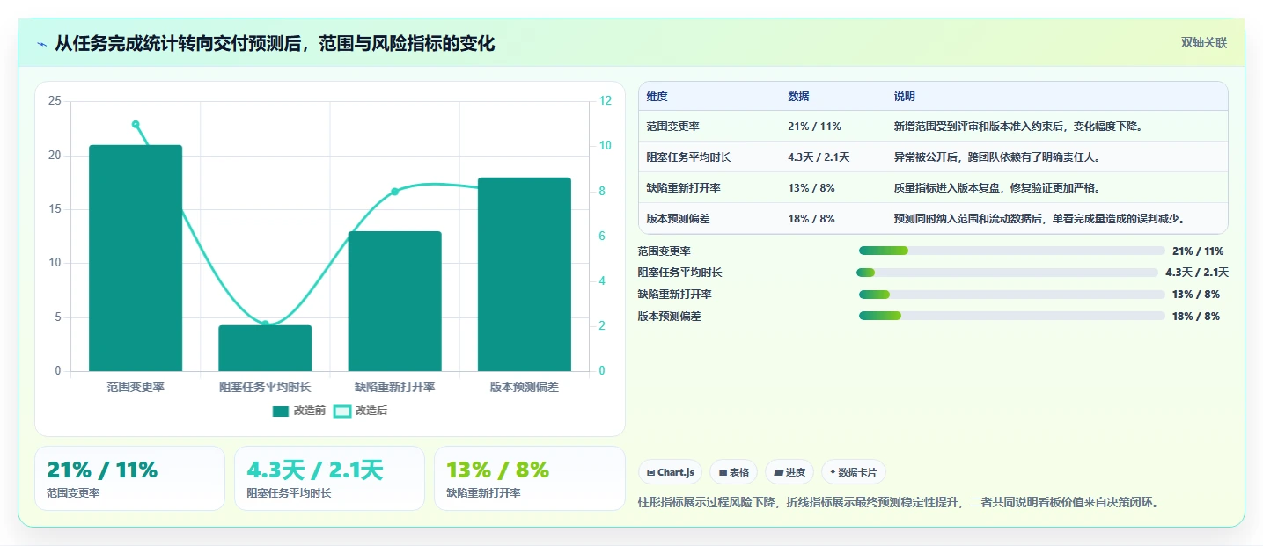Click the 缺陷重新打开率 x-axis label
The width and height of the screenshot is (1263, 546).
coord(394,387)
